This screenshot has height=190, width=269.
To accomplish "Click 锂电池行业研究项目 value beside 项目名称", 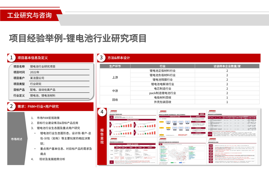I will click(43, 66).
